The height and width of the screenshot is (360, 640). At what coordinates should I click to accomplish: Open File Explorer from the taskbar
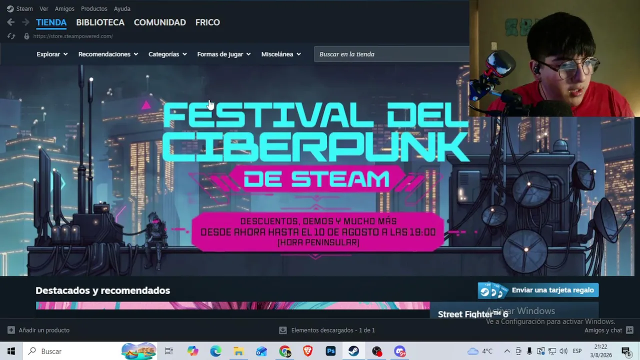point(238,351)
